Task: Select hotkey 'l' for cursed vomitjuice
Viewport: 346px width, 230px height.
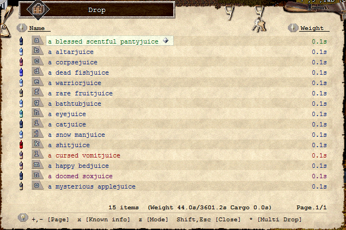Action: tap(37, 154)
